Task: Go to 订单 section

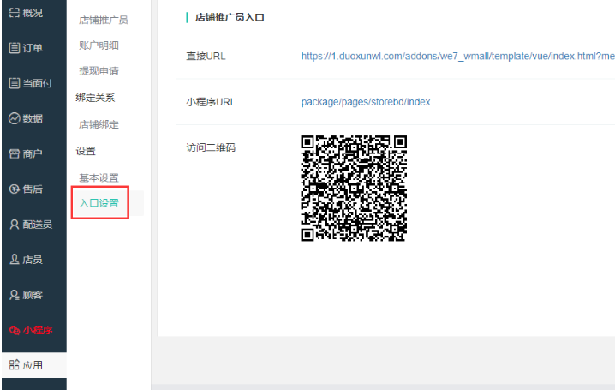Action: pyautogui.click(x=33, y=48)
